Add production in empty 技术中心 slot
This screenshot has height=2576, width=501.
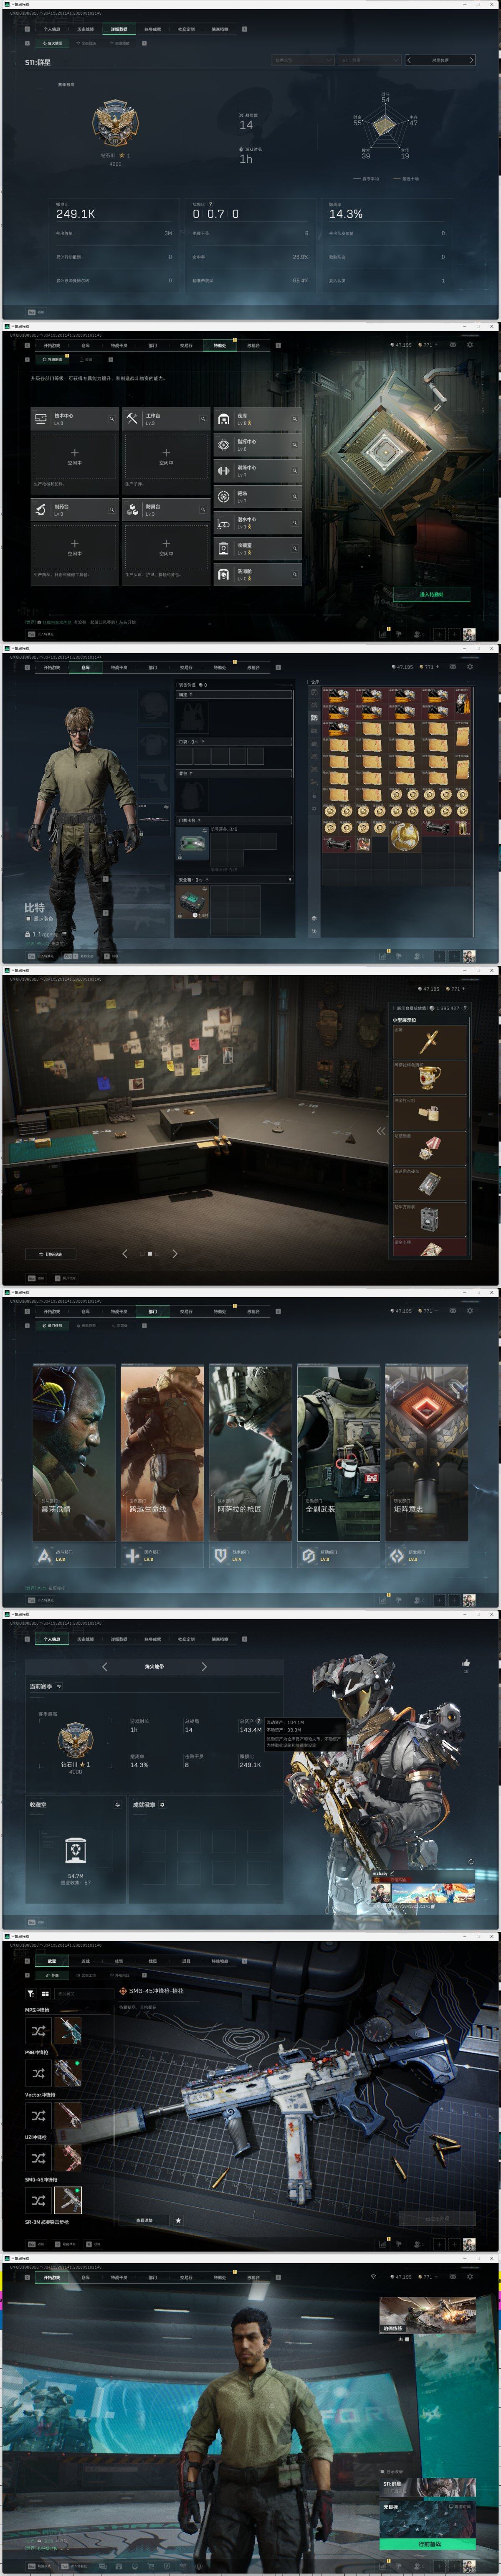click(x=75, y=456)
